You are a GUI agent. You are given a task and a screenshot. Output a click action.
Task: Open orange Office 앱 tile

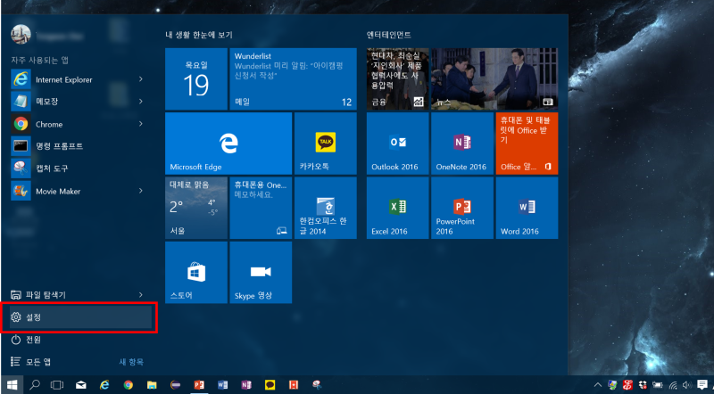click(527, 144)
